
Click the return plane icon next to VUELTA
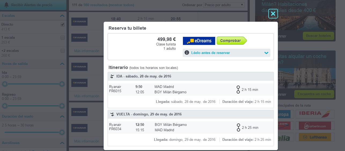[x=112, y=114]
